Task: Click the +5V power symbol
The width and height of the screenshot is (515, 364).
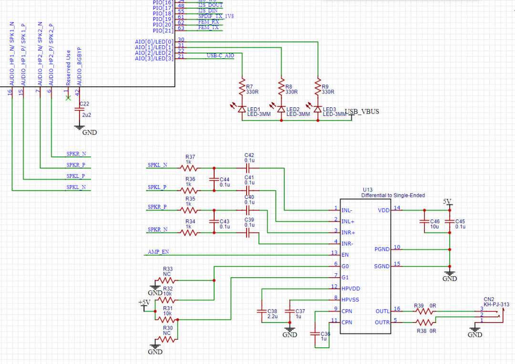Action: pyautogui.click(x=144, y=304)
